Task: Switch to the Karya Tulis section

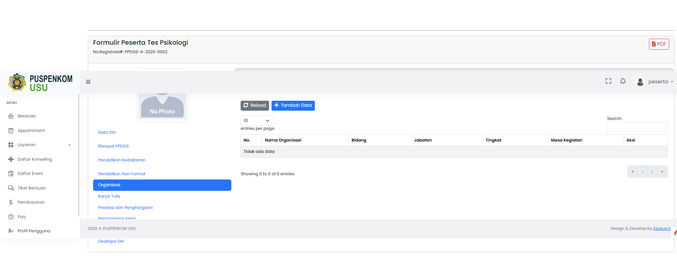Action: coord(109,196)
